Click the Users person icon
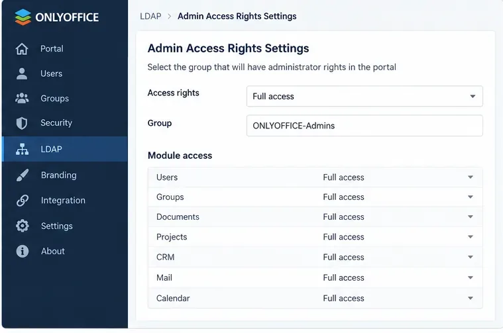This screenshot has height=333, width=503. 22,73
